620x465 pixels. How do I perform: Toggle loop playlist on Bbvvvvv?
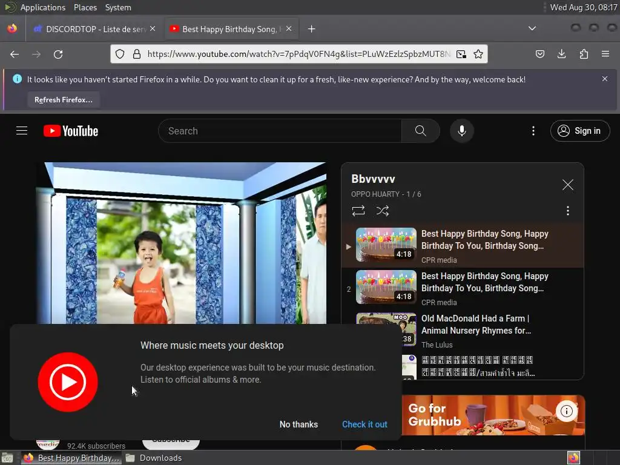tap(358, 211)
